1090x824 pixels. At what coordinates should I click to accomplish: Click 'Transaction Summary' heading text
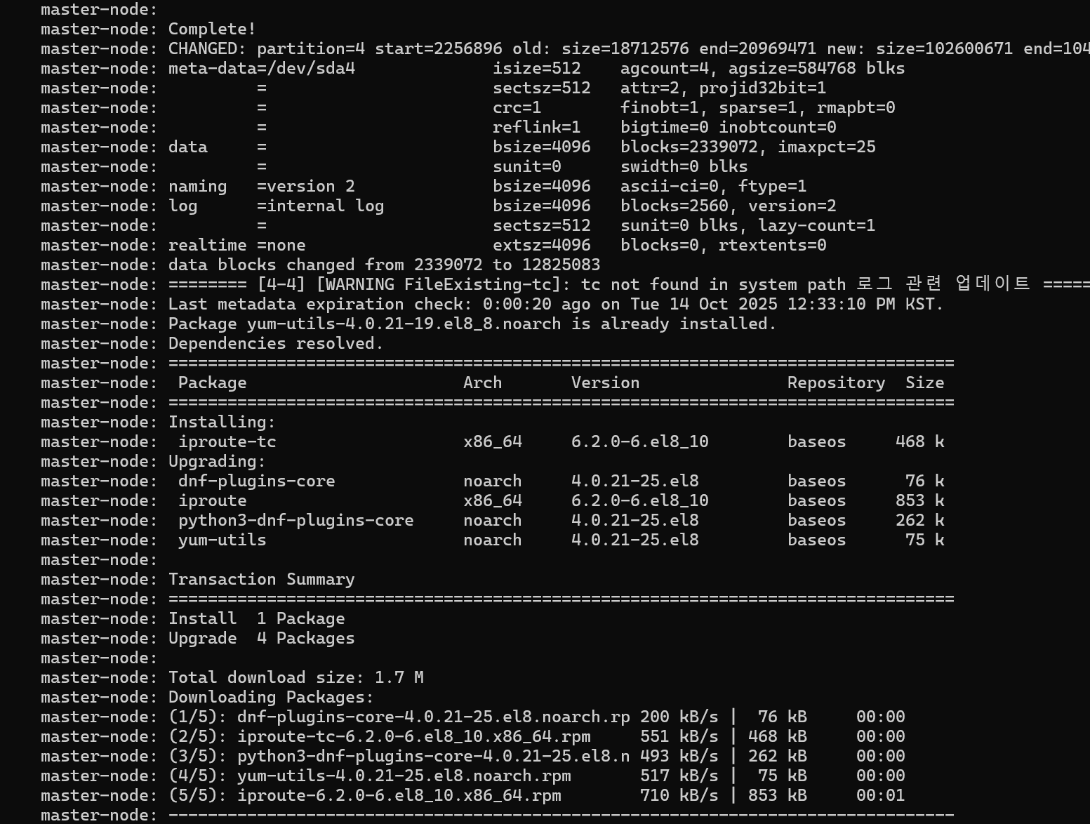261,579
